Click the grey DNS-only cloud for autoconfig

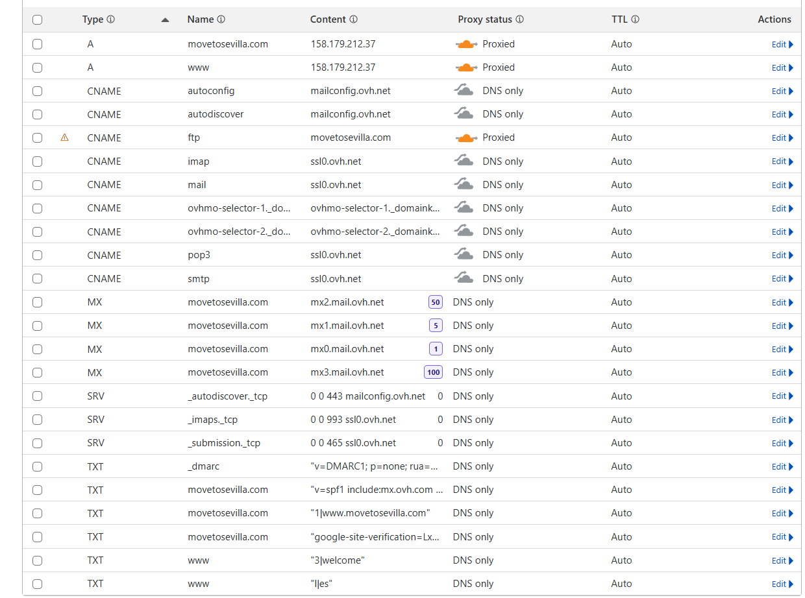(x=464, y=91)
